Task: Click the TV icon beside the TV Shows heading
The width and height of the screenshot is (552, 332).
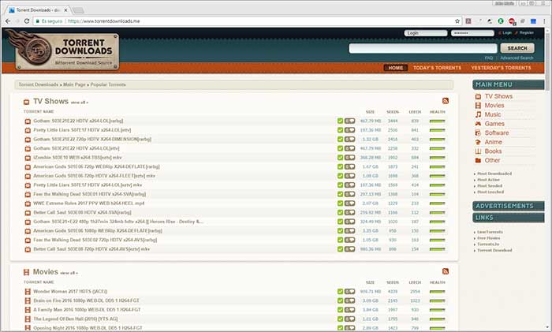Action: click(x=26, y=102)
